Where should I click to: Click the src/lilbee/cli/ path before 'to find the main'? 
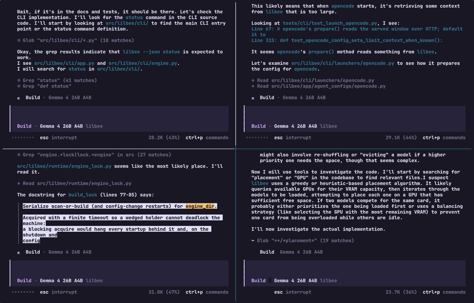click(x=127, y=23)
